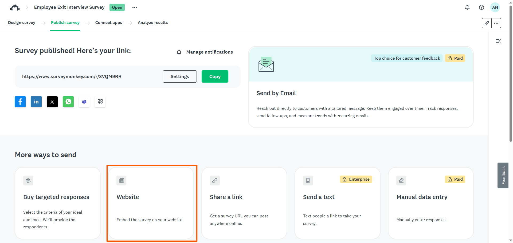513x243 pixels.
Task: Select the Send a text title
Action: pos(319,197)
